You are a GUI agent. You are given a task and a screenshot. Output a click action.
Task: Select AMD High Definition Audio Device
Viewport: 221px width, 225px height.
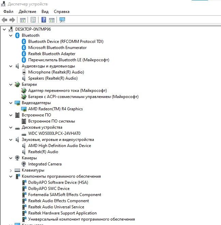[60, 146]
